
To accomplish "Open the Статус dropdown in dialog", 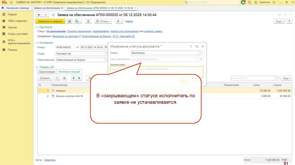I will pyautogui.click(x=201, y=53).
